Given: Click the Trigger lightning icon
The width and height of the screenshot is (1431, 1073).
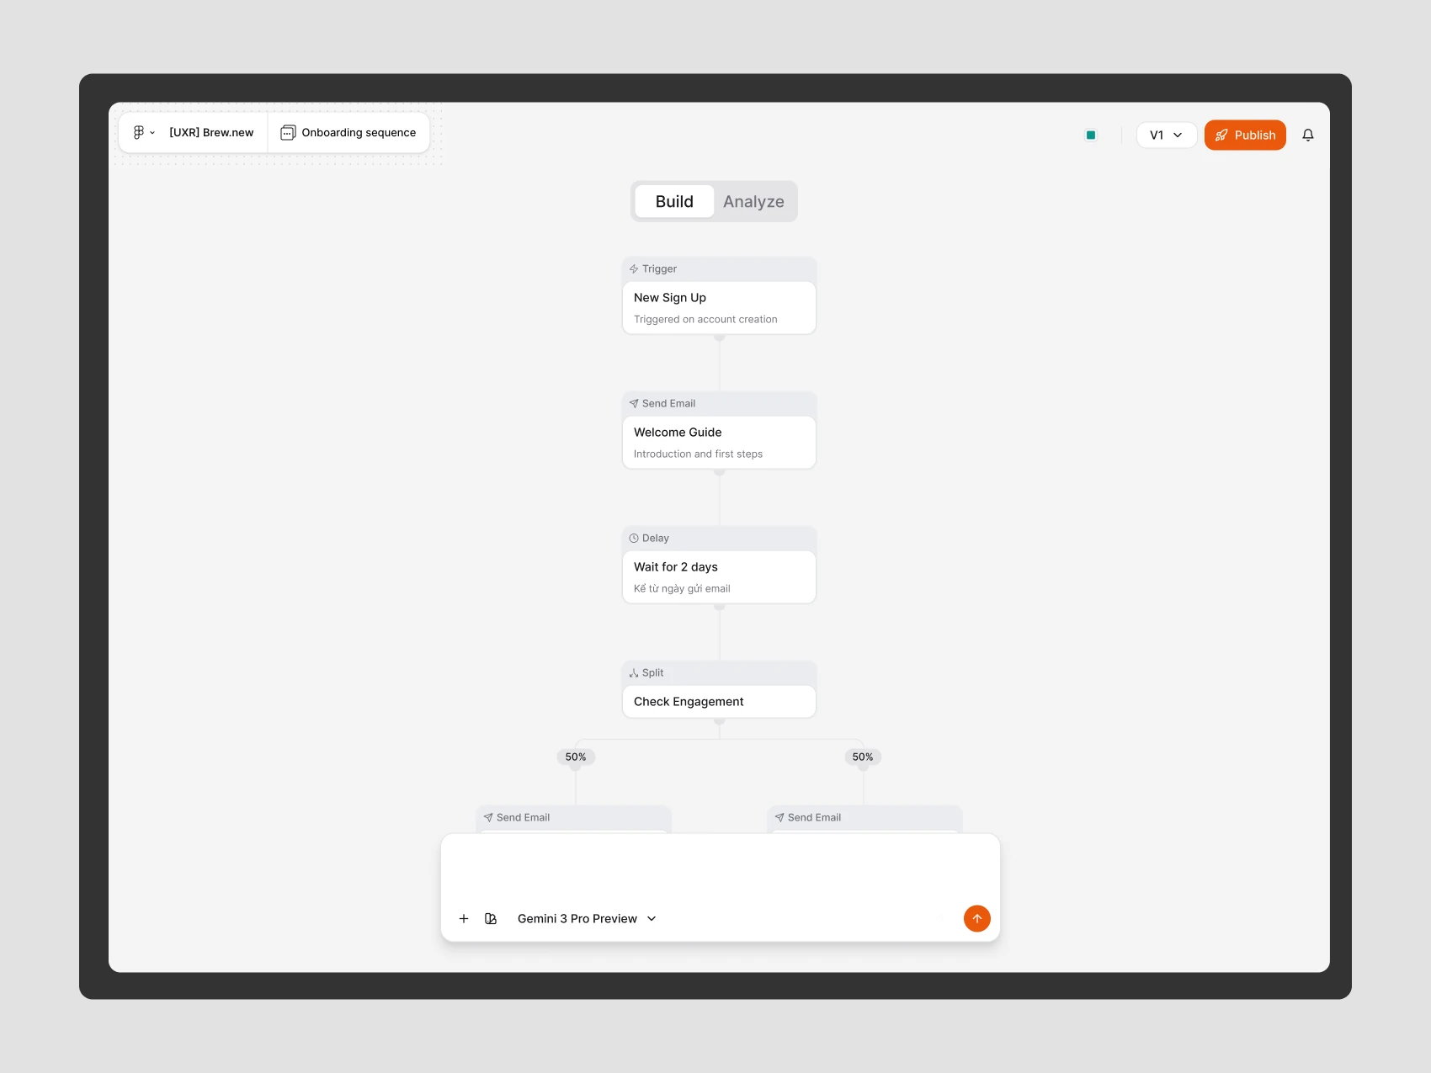Looking at the screenshot, I should coord(634,268).
